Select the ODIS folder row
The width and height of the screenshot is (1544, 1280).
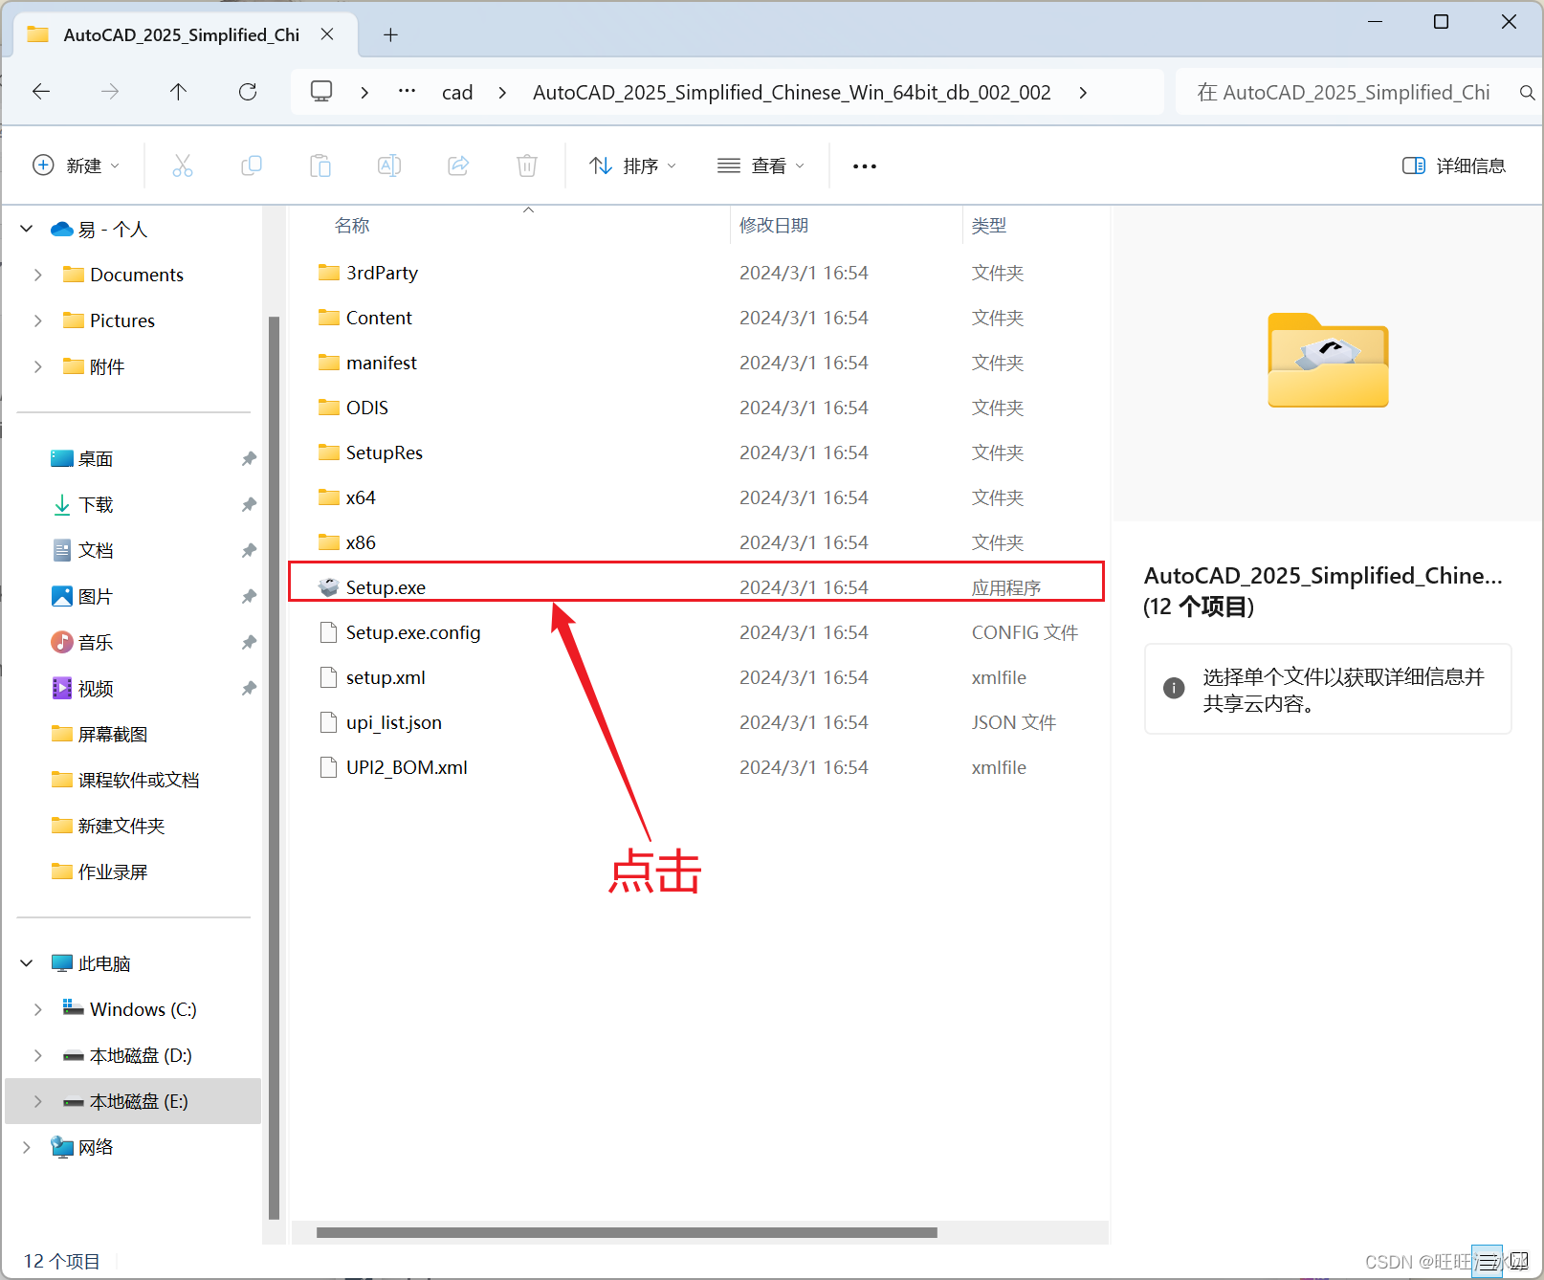point(698,408)
